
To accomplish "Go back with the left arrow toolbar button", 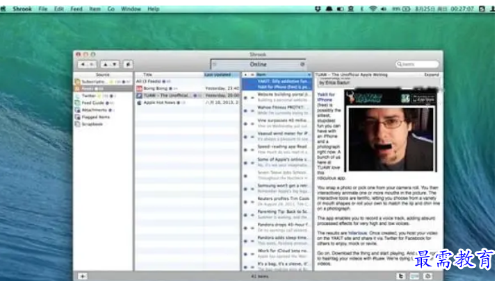I will point(83,65).
